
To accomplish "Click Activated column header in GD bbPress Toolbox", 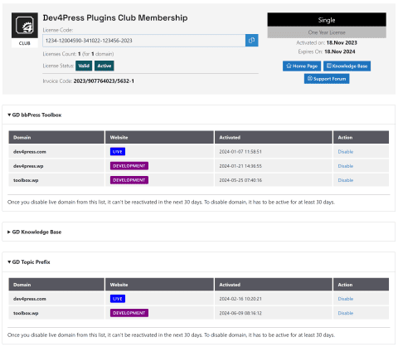I will pos(274,137).
